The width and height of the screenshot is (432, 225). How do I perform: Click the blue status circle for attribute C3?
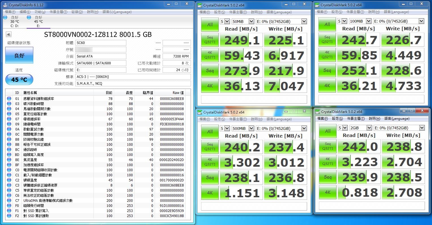click(x=9, y=185)
